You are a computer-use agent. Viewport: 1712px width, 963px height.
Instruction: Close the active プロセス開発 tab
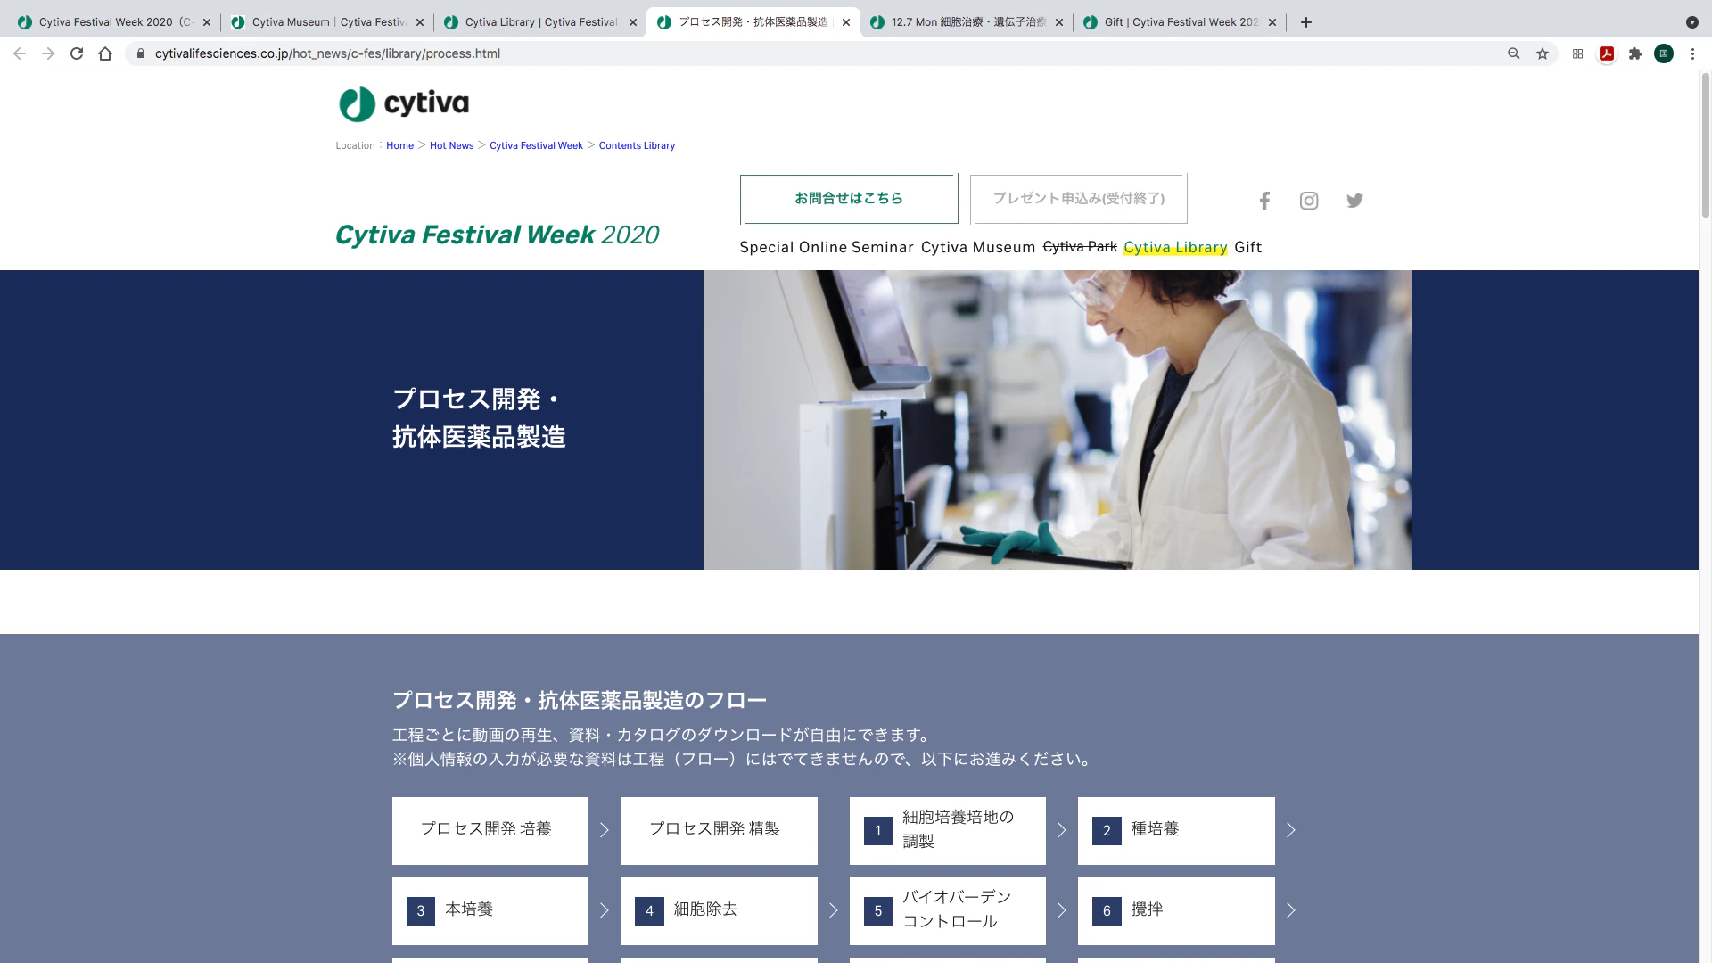846,22
